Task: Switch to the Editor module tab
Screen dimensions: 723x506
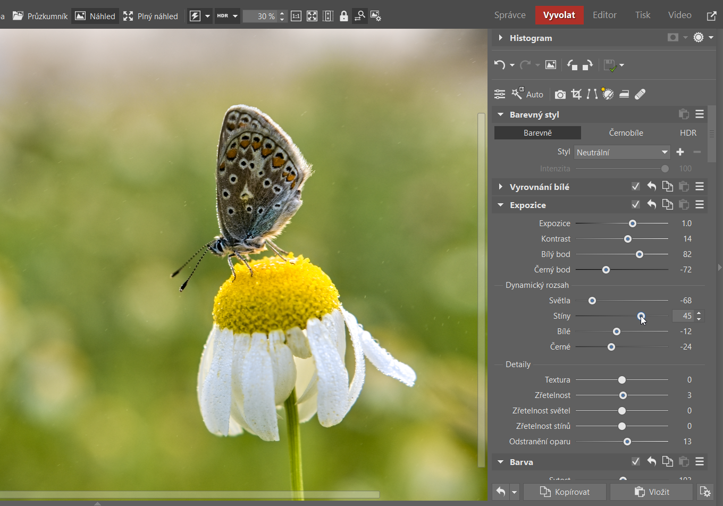Action: (x=604, y=15)
